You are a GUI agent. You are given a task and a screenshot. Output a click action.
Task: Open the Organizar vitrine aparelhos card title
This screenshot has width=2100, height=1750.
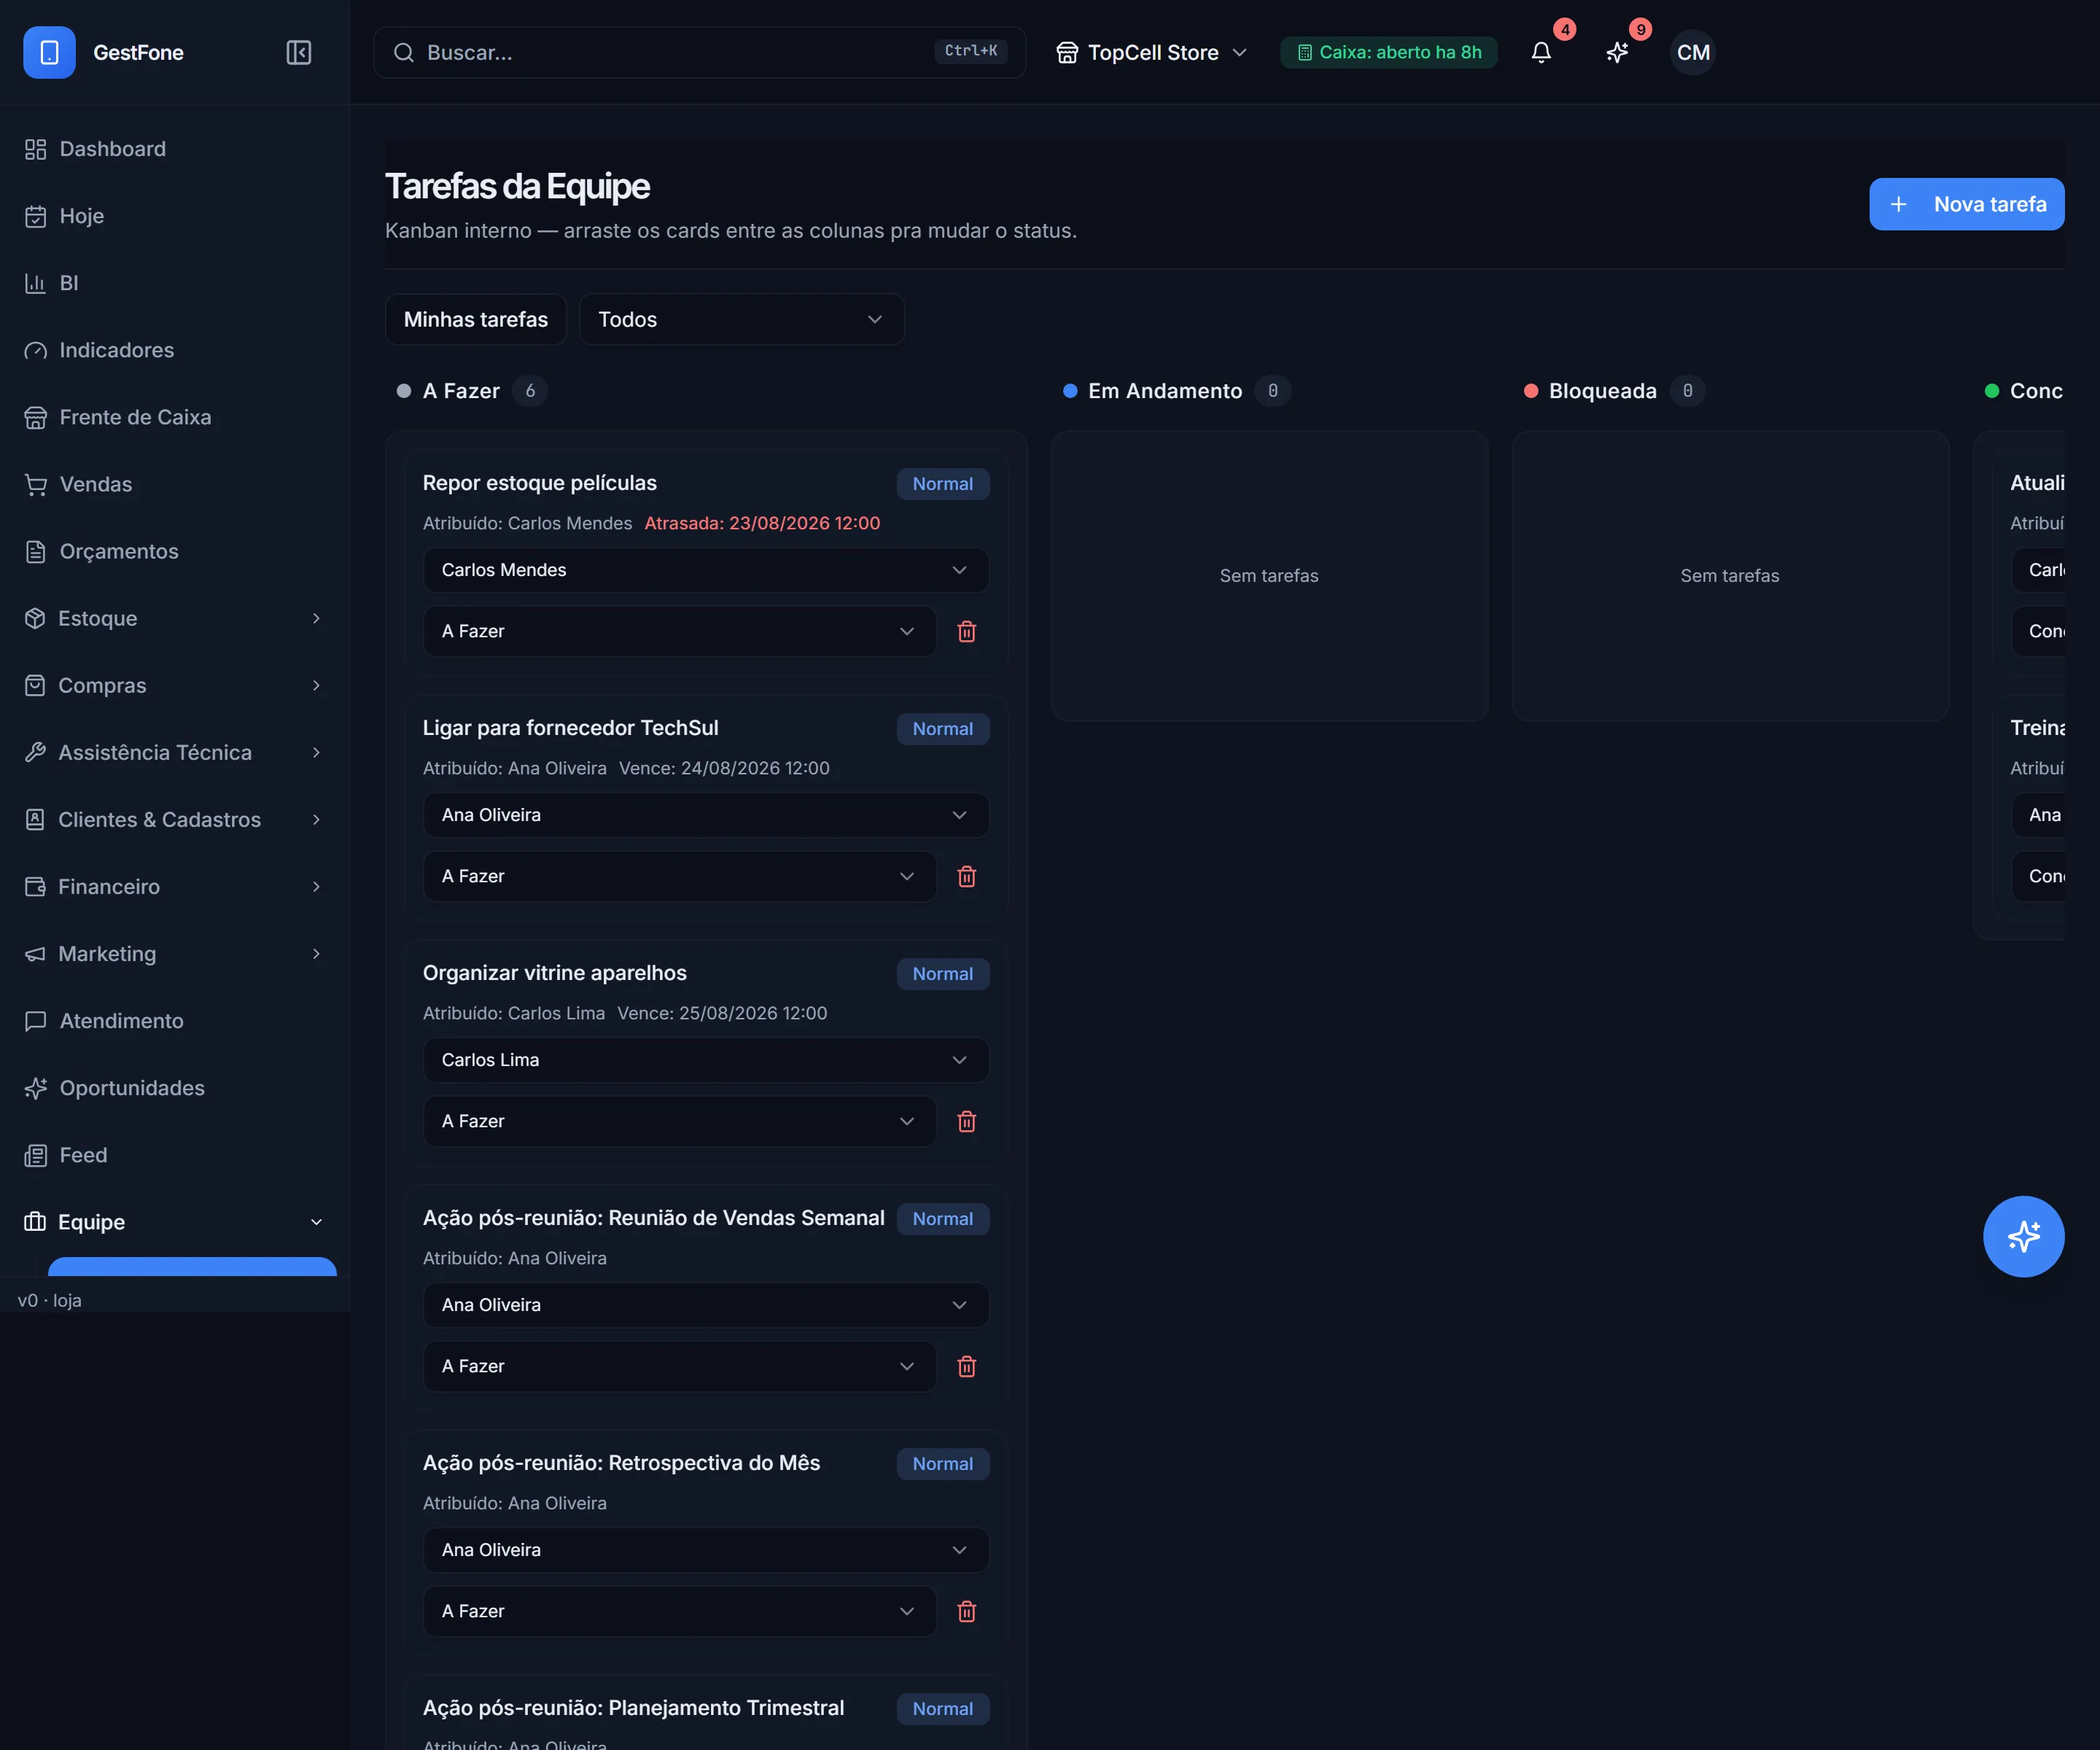click(x=555, y=973)
